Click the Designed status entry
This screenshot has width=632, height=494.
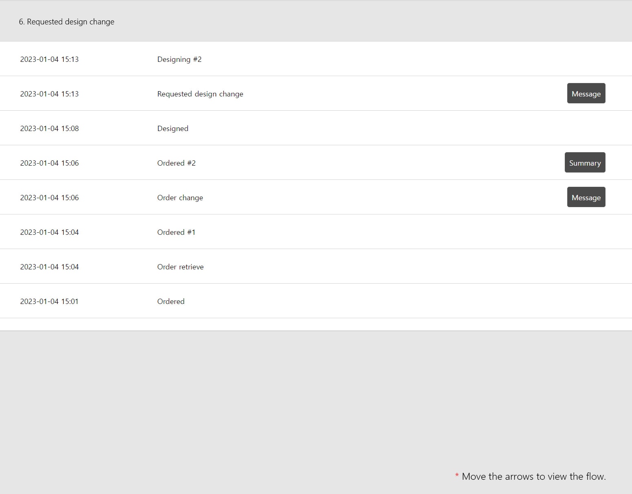[x=173, y=129]
